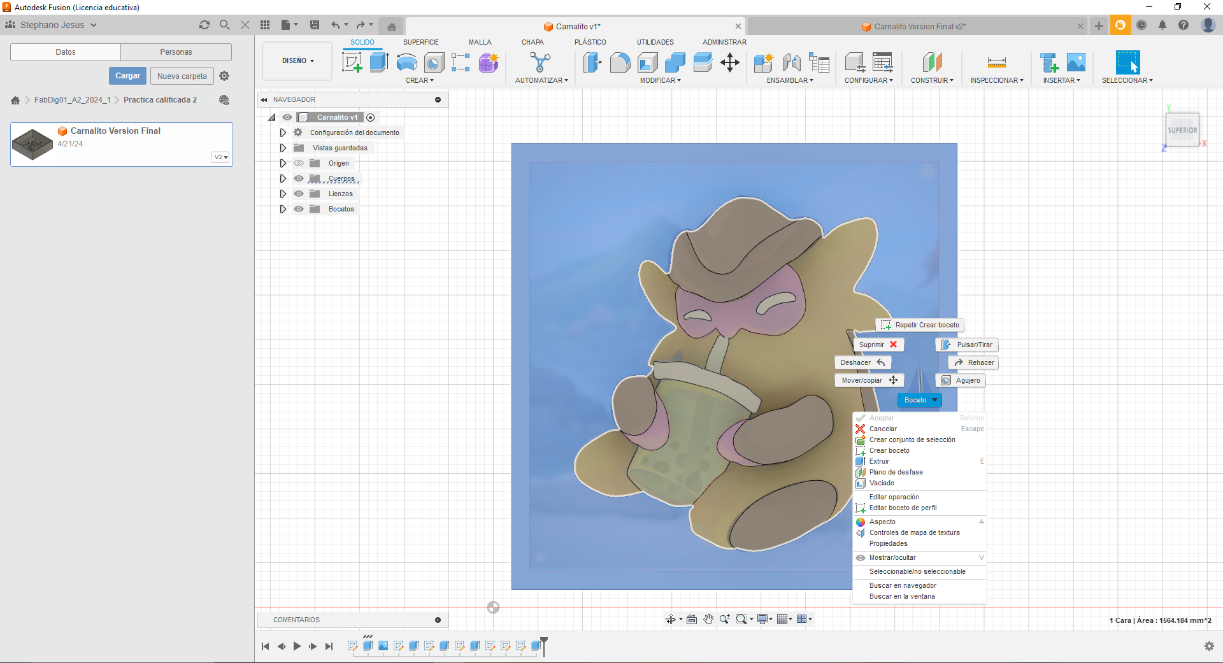Hide the Cuerpos folder
Screen dimensions: 1223x663
(299, 178)
